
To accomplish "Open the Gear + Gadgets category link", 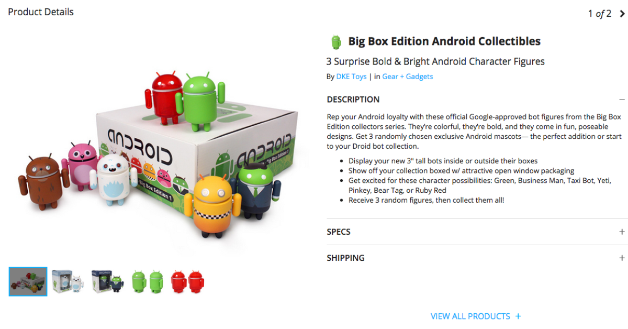I will coord(408,76).
